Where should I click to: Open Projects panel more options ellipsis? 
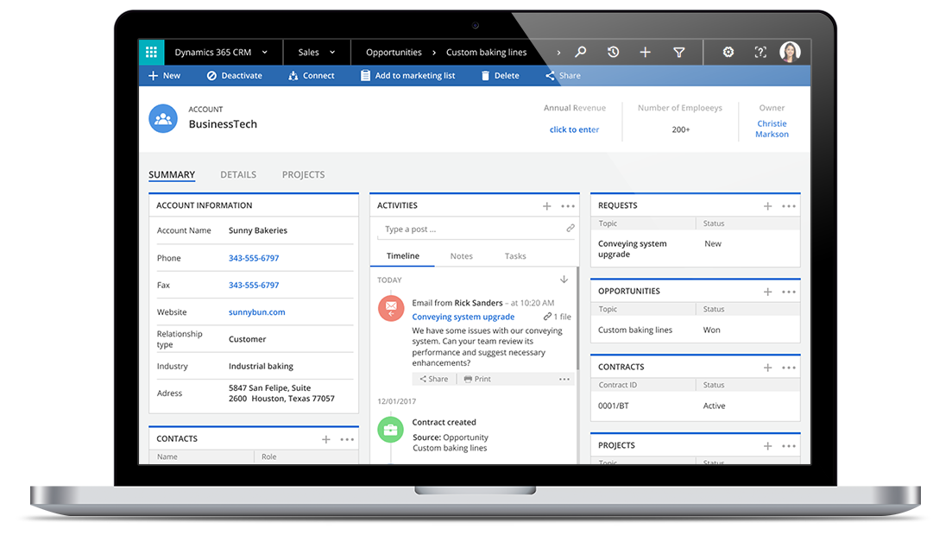click(789, 446)
